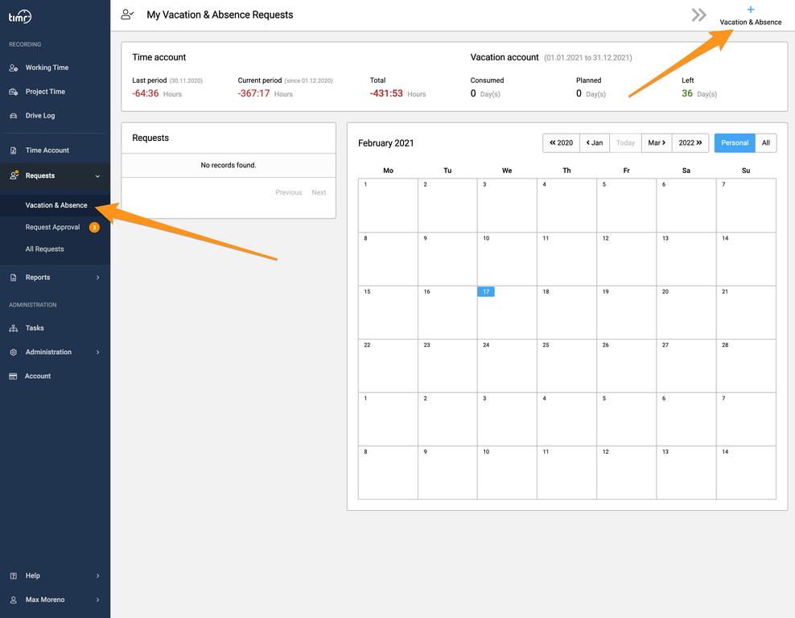Viewport: 795px width, 618px height.
Task: Click the Max Moreno user icon
Action: point(14,599)
